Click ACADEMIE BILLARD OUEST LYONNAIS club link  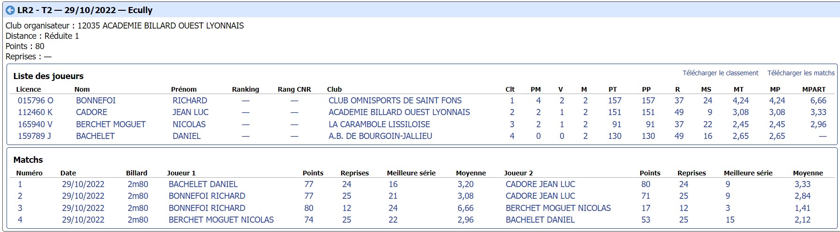[399, 112]
